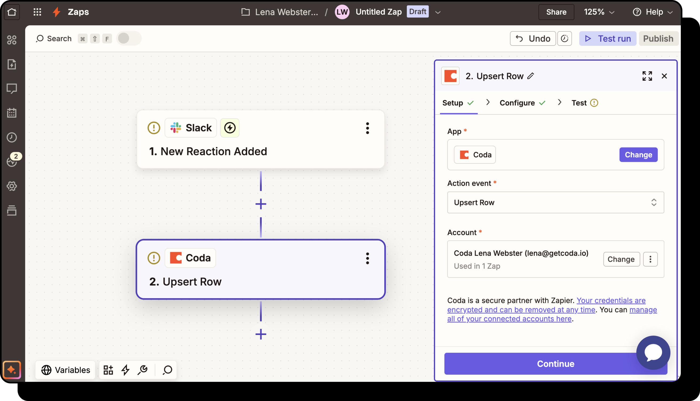
Task: Expand the Untitled Zap Draft chevron
Action: [437, 13]
